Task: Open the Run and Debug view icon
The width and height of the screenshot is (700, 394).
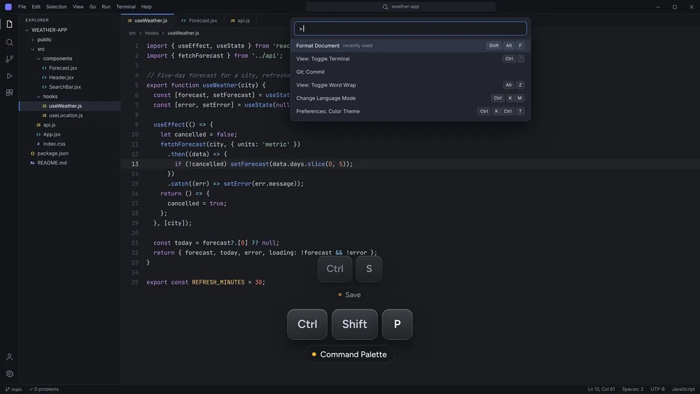Action: 9,76
